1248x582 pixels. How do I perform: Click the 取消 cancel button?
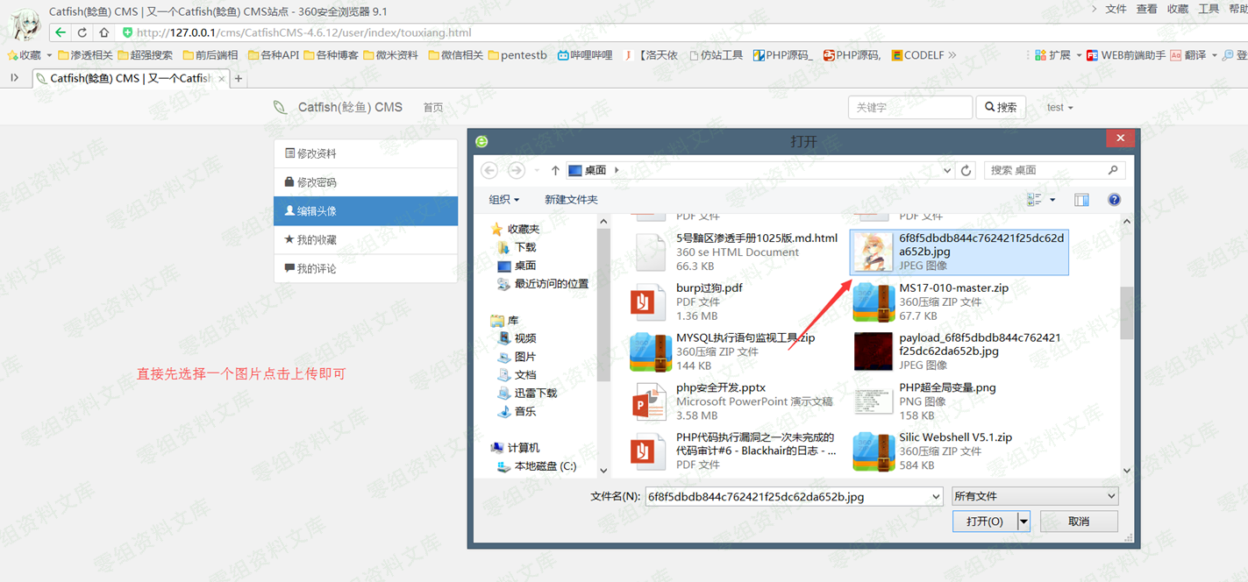click(1078, 522)
